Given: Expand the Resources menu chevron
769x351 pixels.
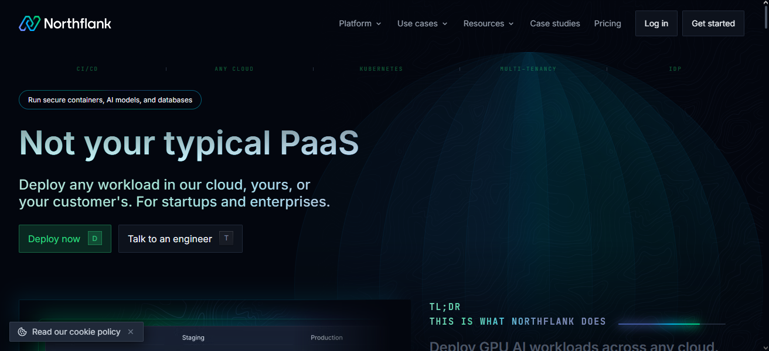Looking at the screenshot, I should [x=511, y=24].
